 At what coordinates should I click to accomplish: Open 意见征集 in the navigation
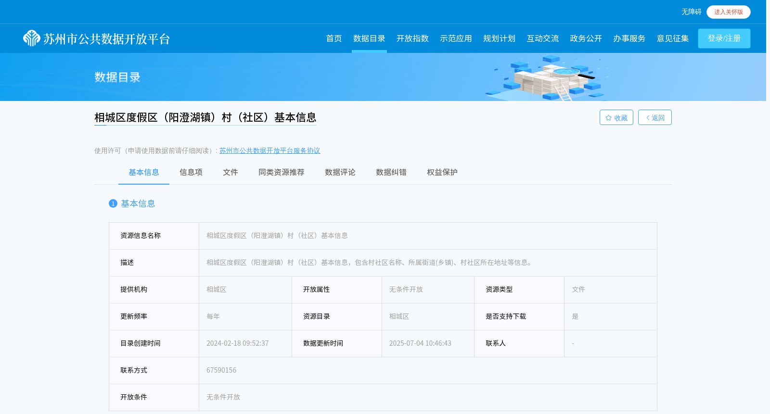pyautogui.click(x=673, y=38)
